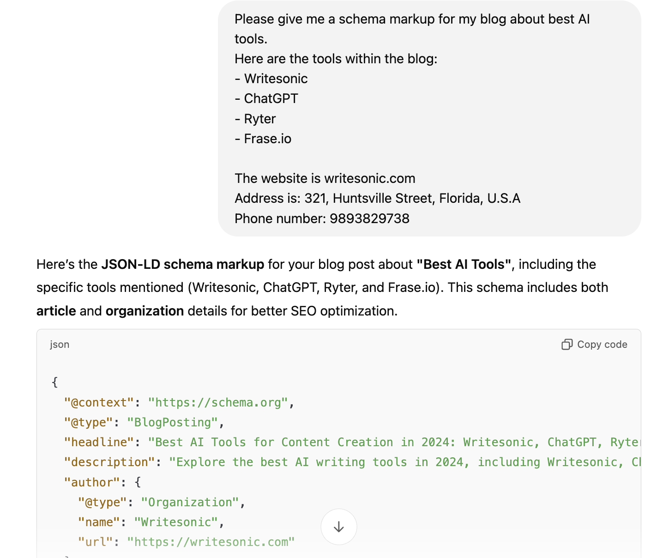Screen dimensions: 663x558
Task: Click the "BlogPosting" type value
Action: pos(172,422)
